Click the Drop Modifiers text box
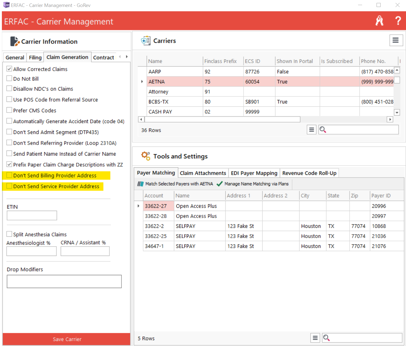Screen dimensions: 406x346 (64, 281)
